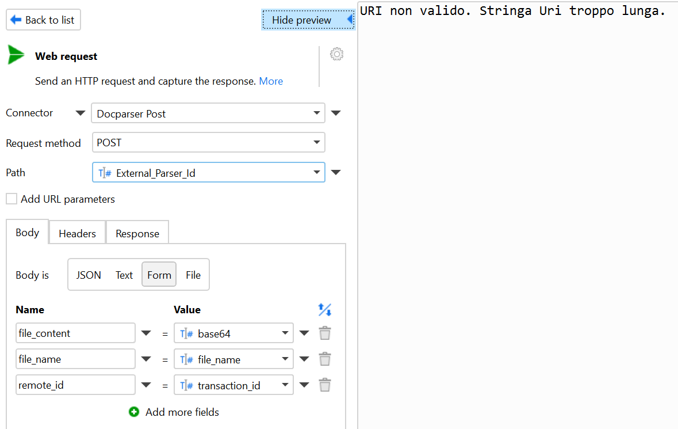
Task: Click the green Web request arrow icon
Action: point(16,55)
